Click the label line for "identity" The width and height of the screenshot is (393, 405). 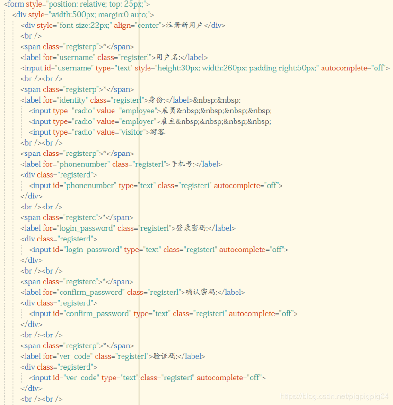point(131,100)
